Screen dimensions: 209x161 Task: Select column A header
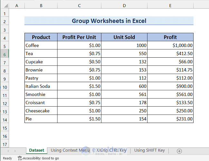[17, 6]
